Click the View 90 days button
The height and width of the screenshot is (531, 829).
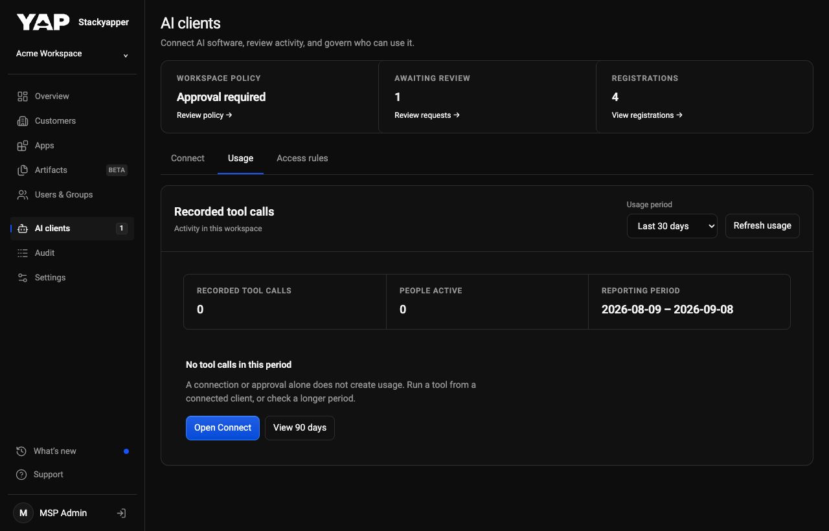(300, 428)
